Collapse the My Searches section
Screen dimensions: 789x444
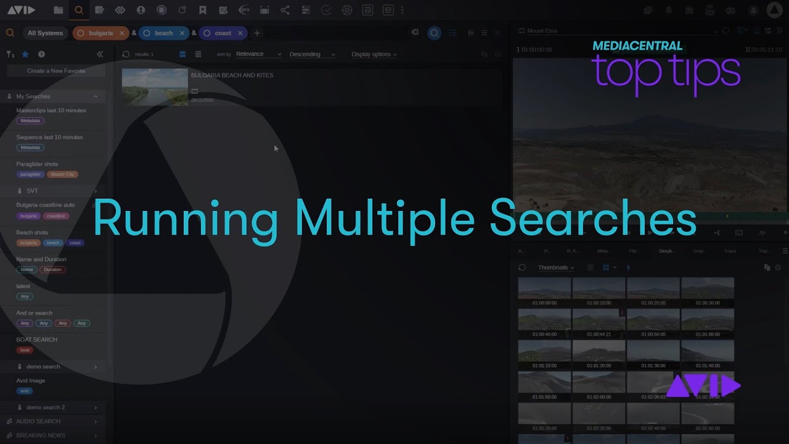click(96, 96)
